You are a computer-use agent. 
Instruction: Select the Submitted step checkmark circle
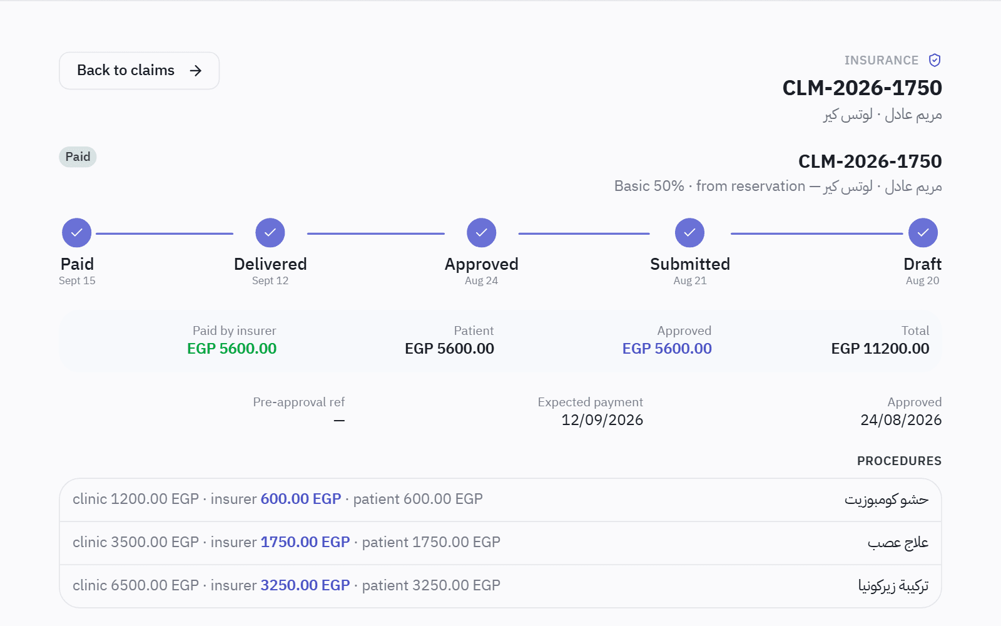[x=690, y=233]
